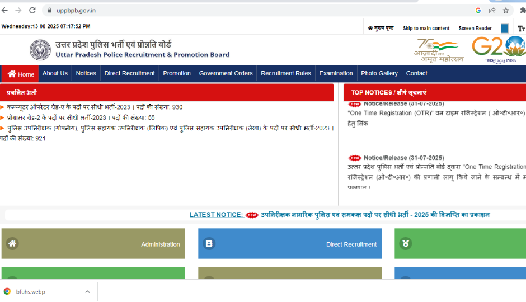The width and height of the screenshot is (526, 302).
Task: Click the G20 India logo
Action: coord(499,50)
